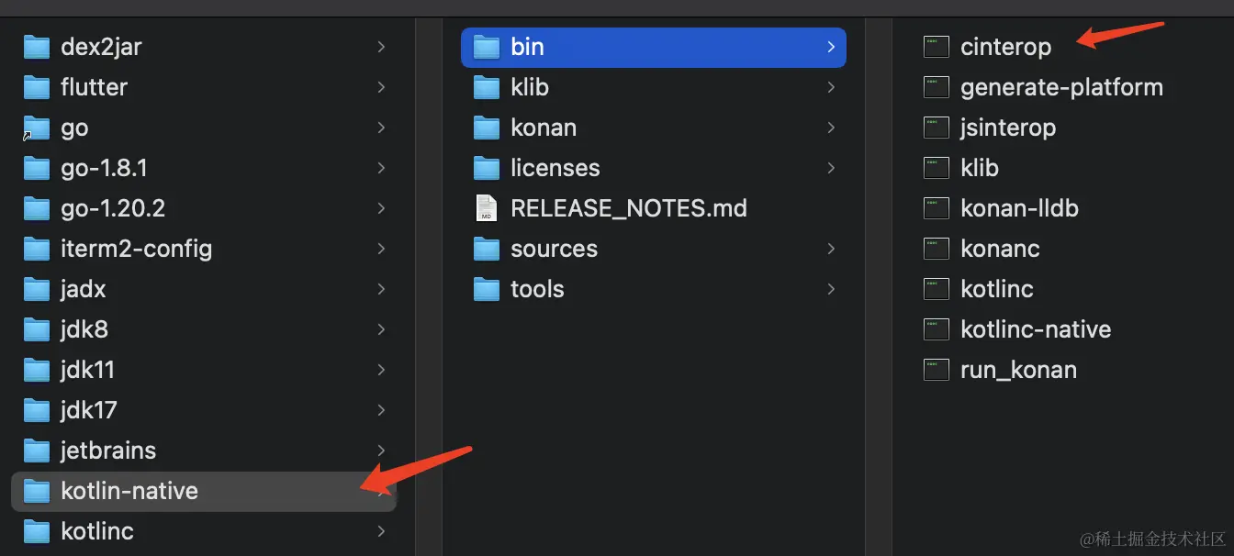Select the go-1.20.2 folder icon
The image size is (1234, 556).
pyautogui.click(x=36, y=208)
